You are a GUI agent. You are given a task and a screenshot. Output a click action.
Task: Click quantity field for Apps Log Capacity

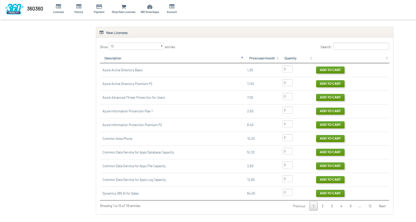coord(288,179)
